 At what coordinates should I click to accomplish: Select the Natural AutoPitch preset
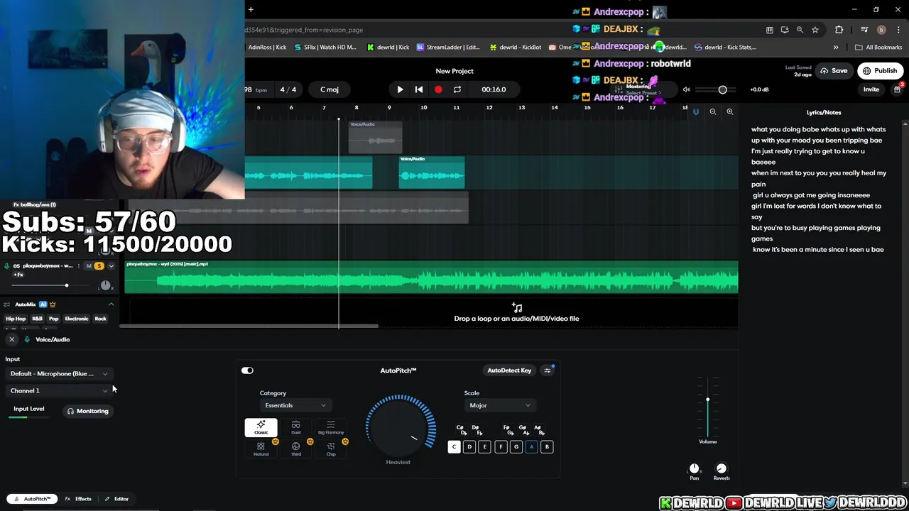(261, 449)
